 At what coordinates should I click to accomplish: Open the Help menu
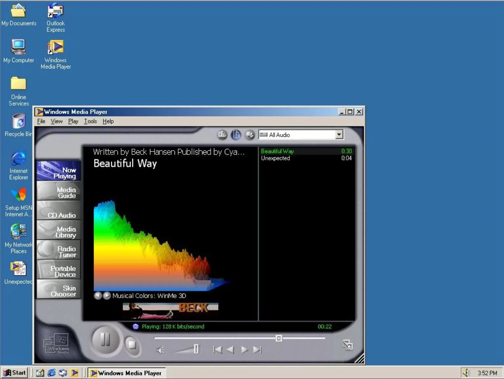pos(108,121)
